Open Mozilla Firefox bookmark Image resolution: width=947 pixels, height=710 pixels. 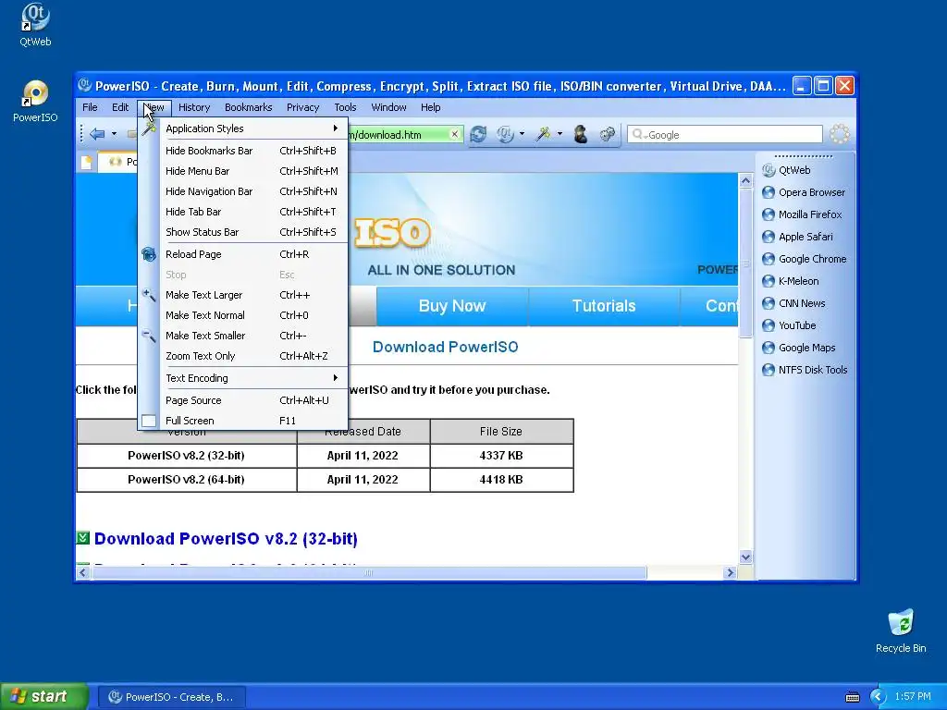pyautogui.click(x=802, y=214)
